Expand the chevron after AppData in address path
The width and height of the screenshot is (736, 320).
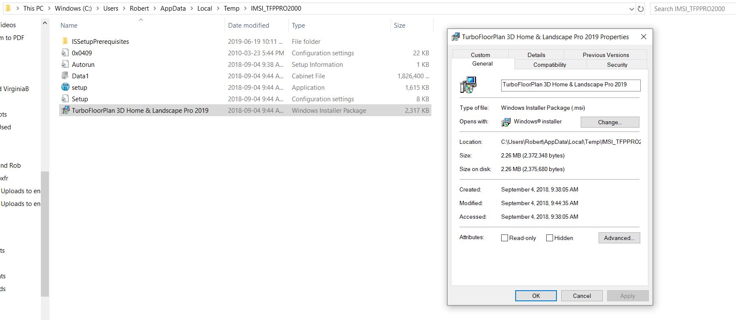pos(191,9)
